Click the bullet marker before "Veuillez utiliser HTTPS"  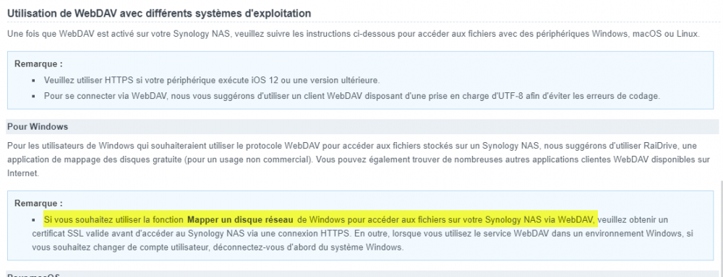point(34,81)
